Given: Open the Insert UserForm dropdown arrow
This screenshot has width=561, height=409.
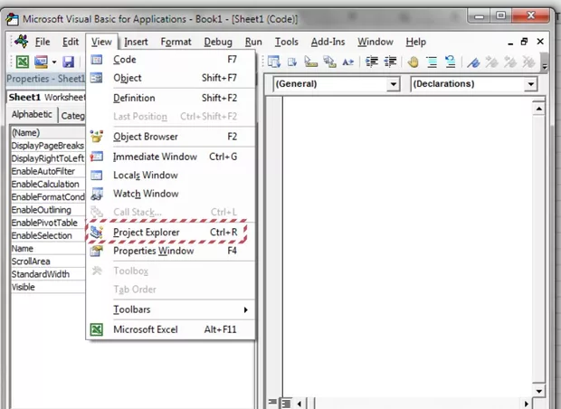Looking at the screenshot, I should (x=53, y=62).
